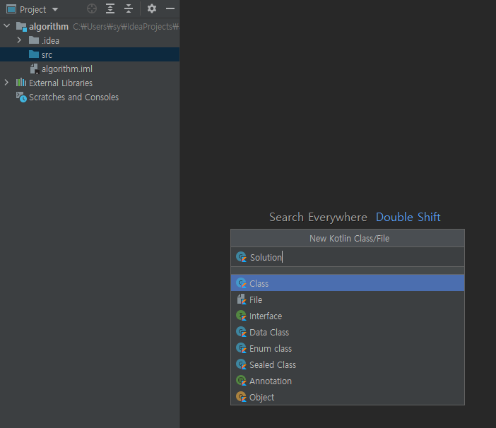Click the Kotlin File type icon

point(242,299)
